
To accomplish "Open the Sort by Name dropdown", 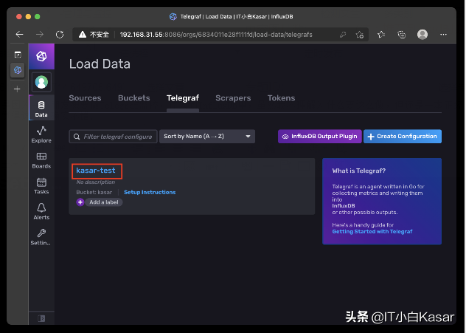I will coord(207,137).
